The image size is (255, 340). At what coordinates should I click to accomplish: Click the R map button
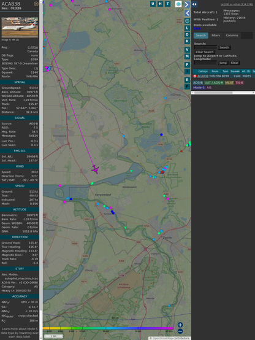coord(187,80)
